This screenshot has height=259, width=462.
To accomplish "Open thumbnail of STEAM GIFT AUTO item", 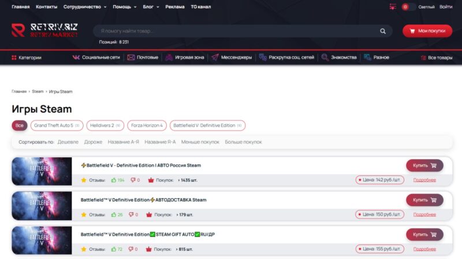I will click(x=42, y=240).
